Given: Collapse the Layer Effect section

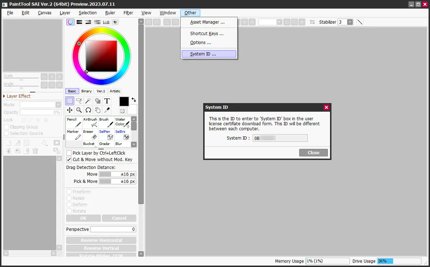Looking at the screenshot, I should coord(5,96).
